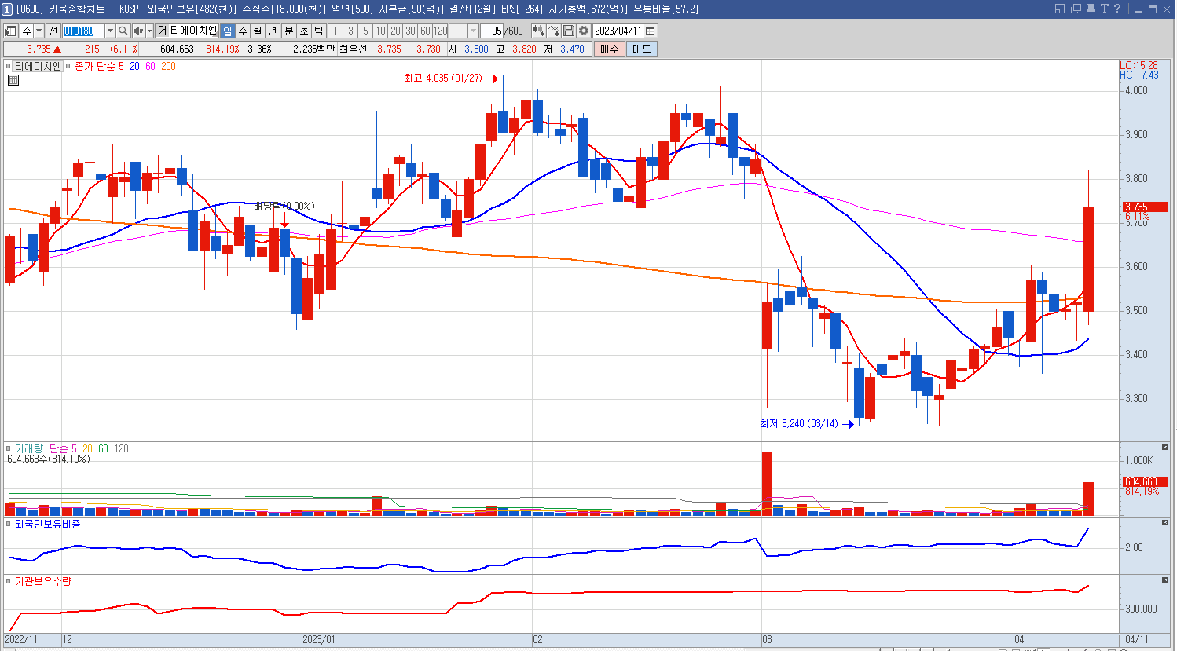Open stock code history dropdown
This screenshot has height=651, width=1177.
click(x=110, y=31)
